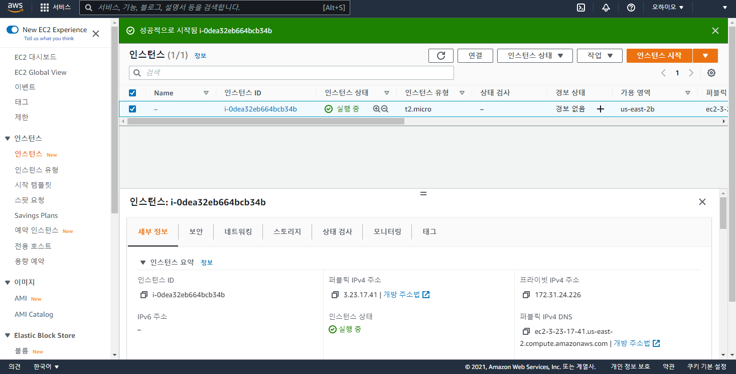Sort by 가용 영역 column

(x=688, y=93)
